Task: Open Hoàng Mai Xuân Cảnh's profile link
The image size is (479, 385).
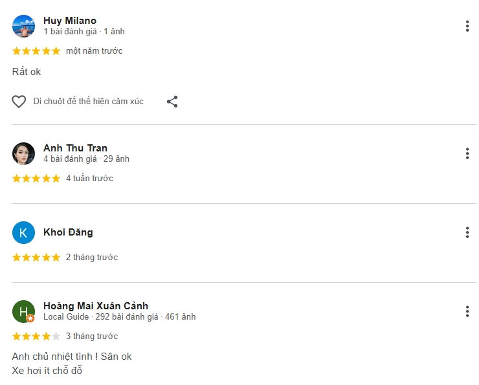Action: pos(96,306)
